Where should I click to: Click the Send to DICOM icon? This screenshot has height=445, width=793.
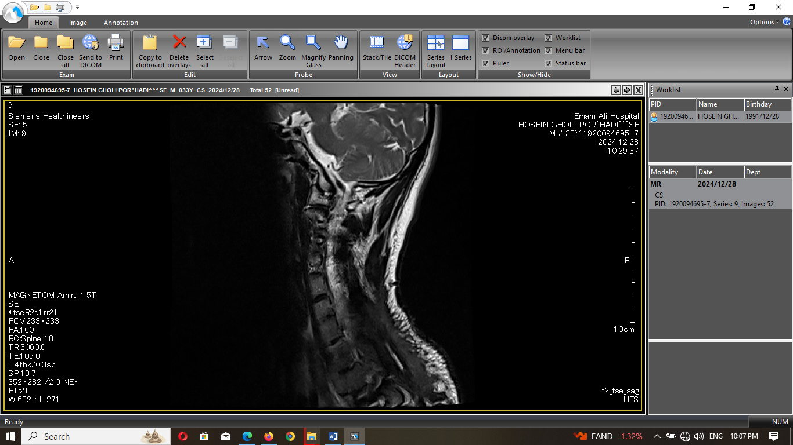(91, 51)
